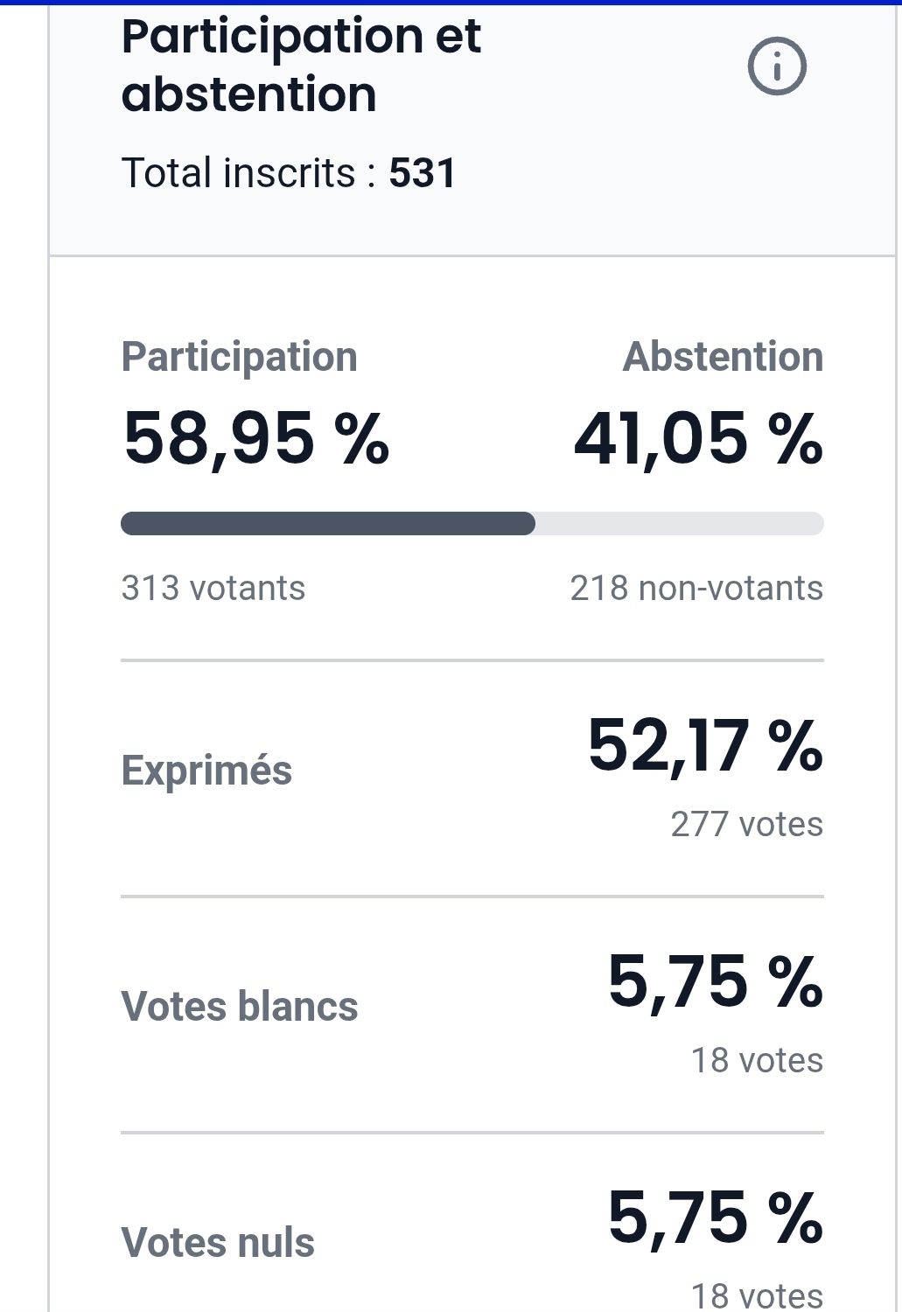Select the Votes blancs label
The image size is (902, 1312).
click(239, 1007)
